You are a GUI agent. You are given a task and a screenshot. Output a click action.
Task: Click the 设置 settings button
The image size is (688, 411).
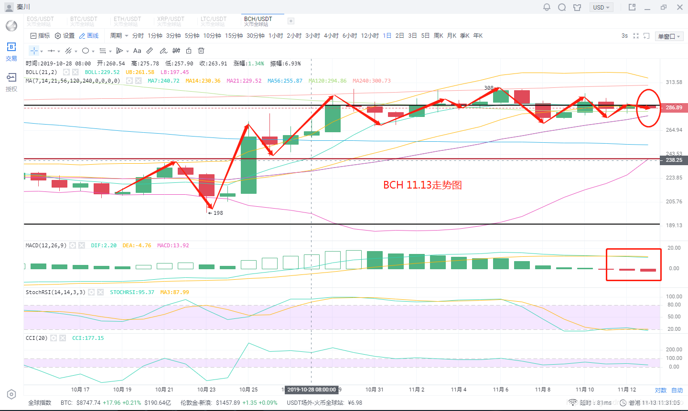click(x=65, y=36)
